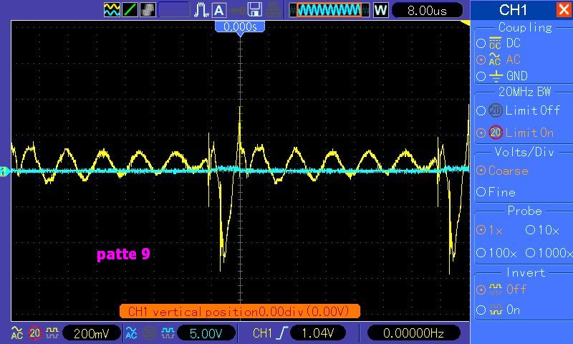Screen dimensions: 573x344
Task: Click the printer icon in top toolbar
Action: click(273, 10)
